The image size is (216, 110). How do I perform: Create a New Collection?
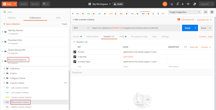12,24
